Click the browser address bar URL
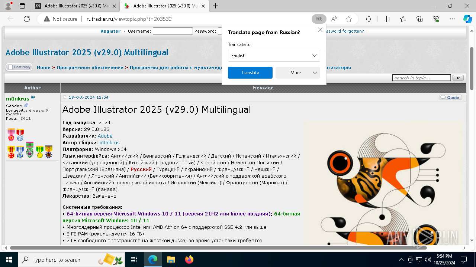The width and height of the screenshot is (476, 267). pyautogui.click(x=129, y=19)
